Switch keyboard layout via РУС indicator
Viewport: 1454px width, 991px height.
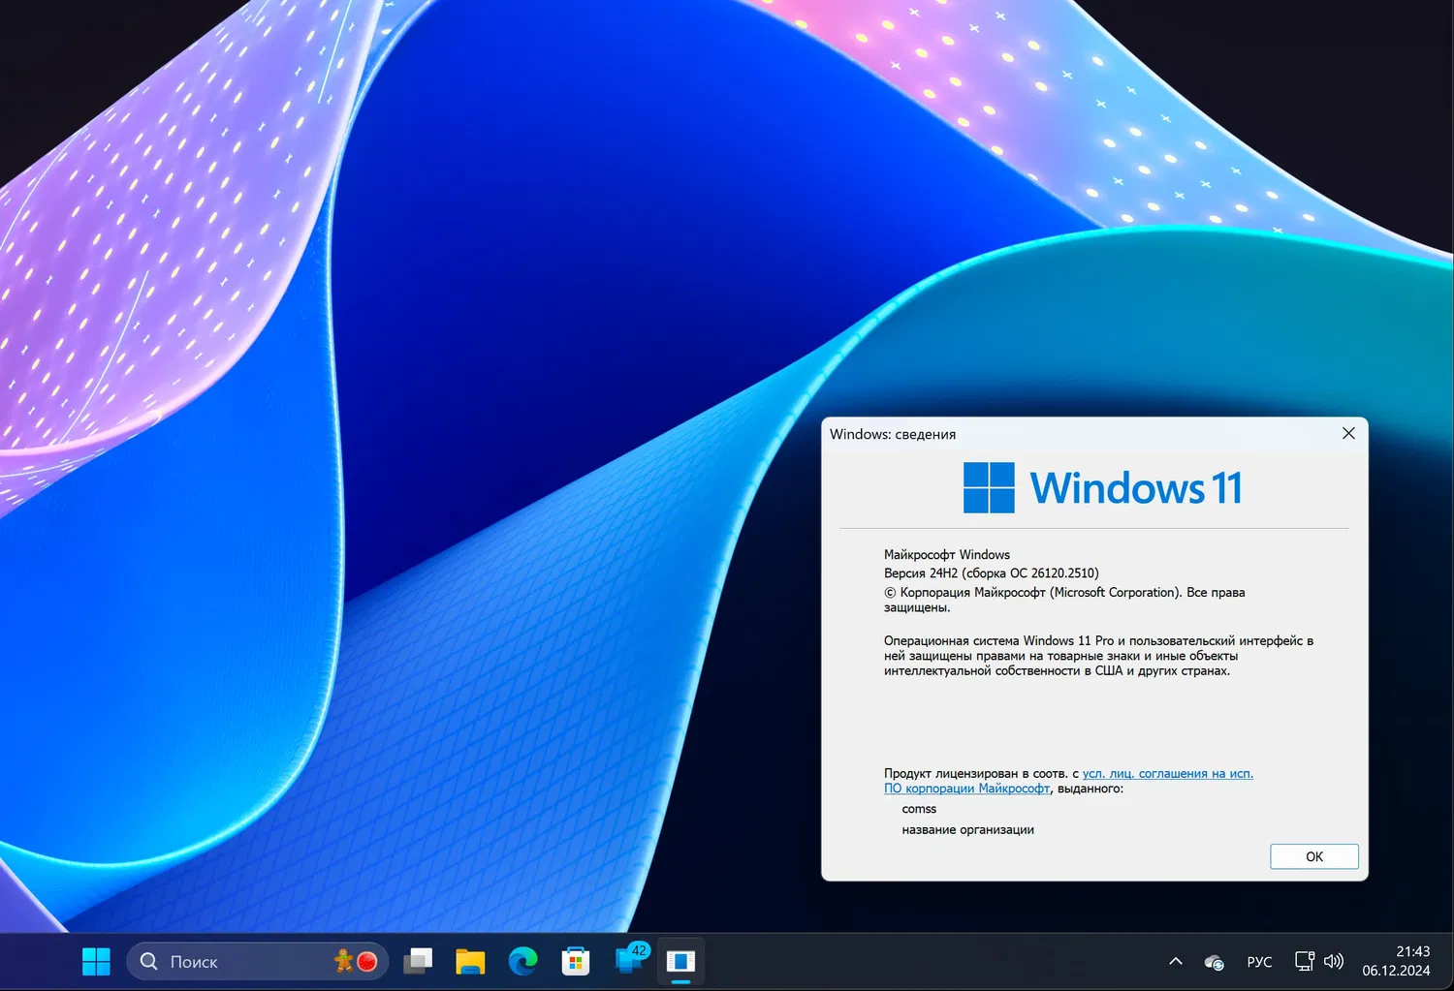click(1259, 961)
